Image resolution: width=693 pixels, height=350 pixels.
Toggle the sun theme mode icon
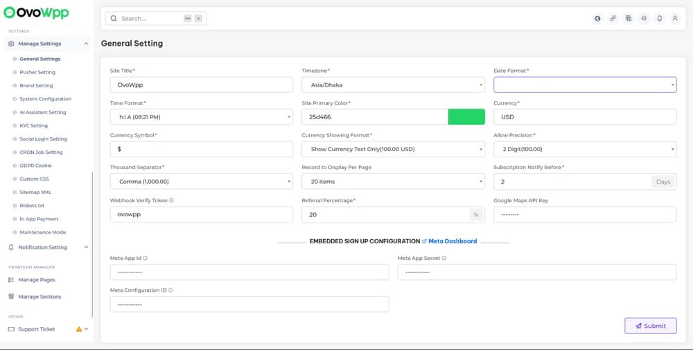[x=644, y=19]
